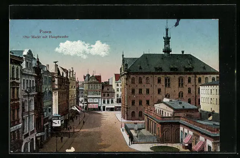Click the leftmost building's facade
Screen dimensions: 240x158
click(16, 104)
